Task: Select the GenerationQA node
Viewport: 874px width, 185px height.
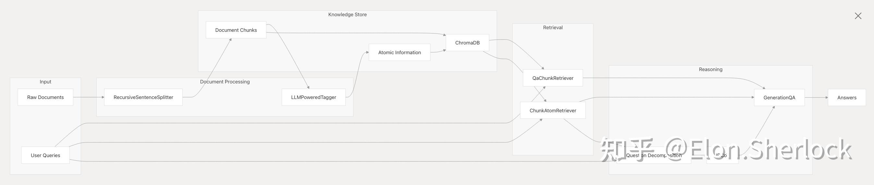Action: [779, 98]
